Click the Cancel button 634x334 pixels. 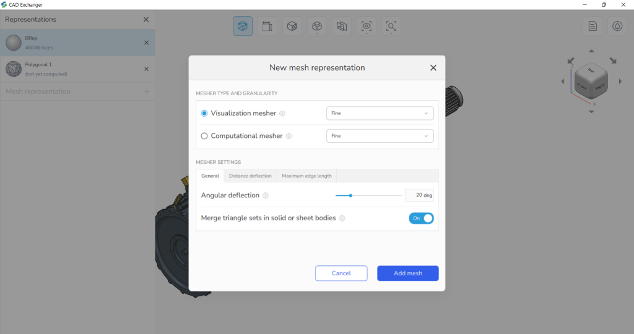341,273
